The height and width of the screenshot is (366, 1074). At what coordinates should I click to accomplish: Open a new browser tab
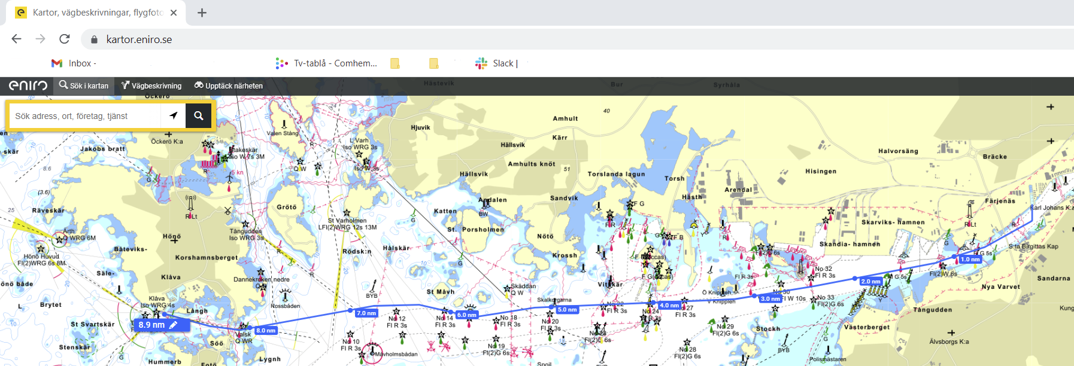[x=202, y=13]
